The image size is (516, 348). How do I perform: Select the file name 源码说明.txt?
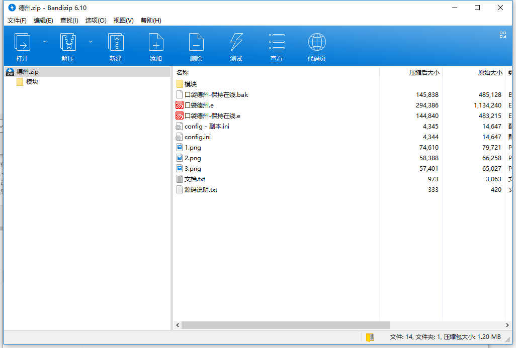tap(201, 190)
